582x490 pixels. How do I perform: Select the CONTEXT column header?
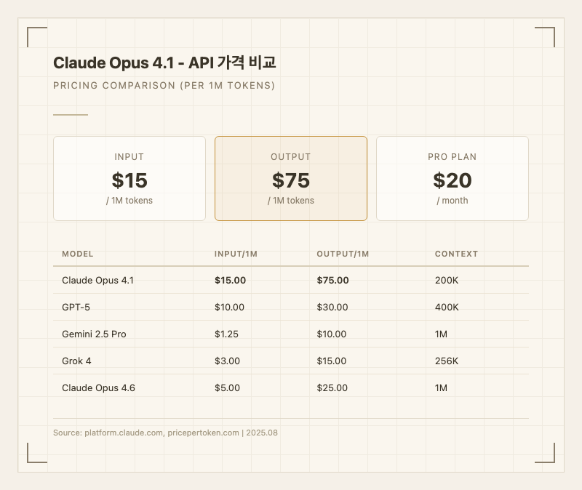pyautogui.click(x=457, y=254)
